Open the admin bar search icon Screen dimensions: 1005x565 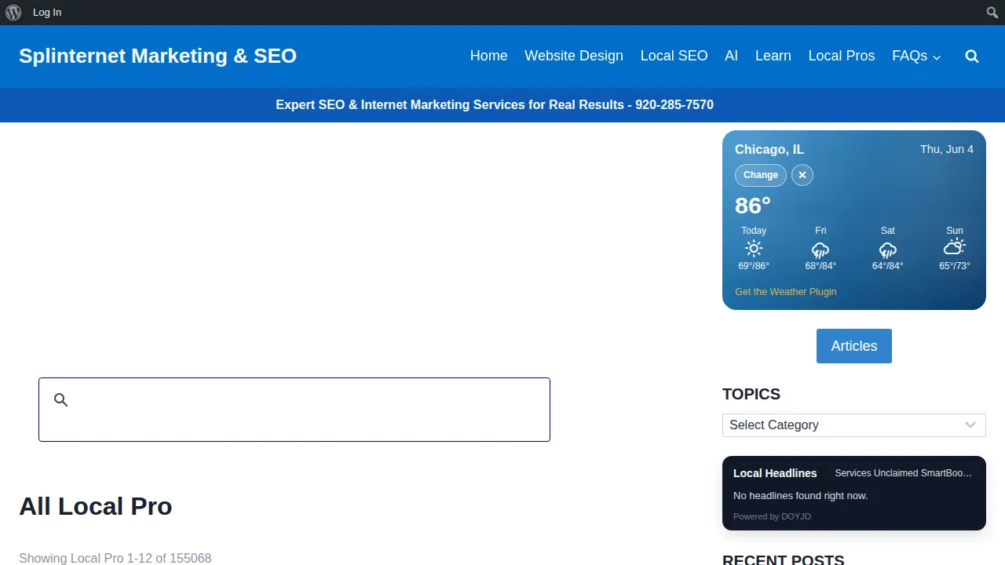click(992, 13)
